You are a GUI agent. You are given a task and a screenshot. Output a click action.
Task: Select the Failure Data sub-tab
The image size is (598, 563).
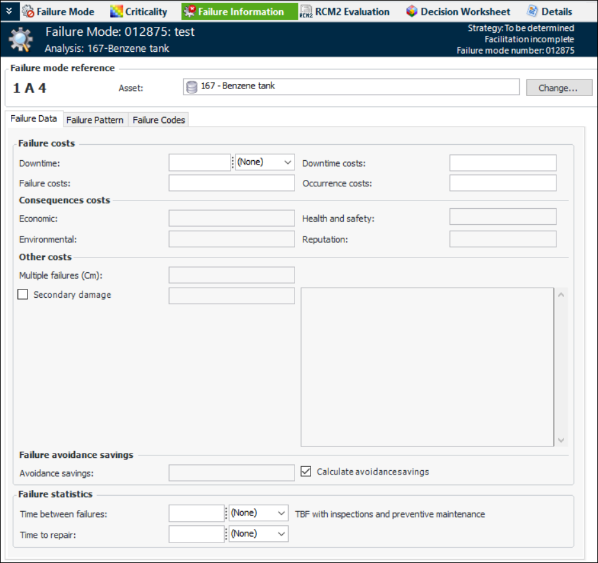pyautogui.click(x=33, y=118)
